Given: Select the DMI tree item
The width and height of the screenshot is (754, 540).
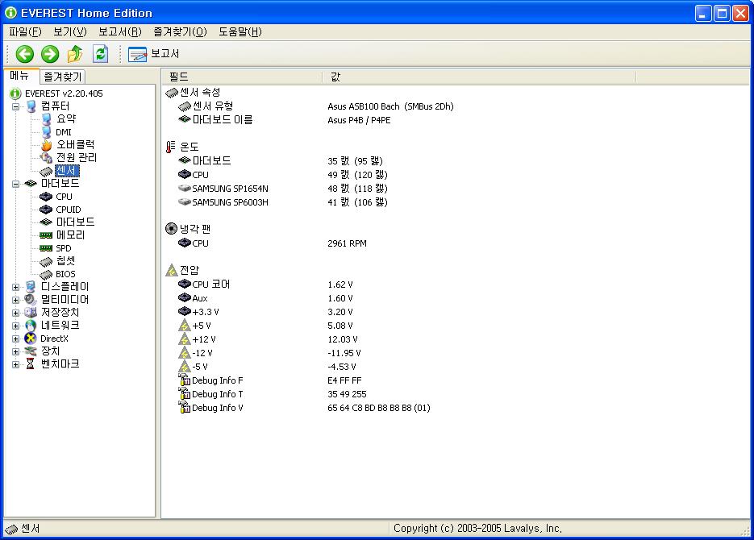Looking at the screenshot, I should [64, 132].
